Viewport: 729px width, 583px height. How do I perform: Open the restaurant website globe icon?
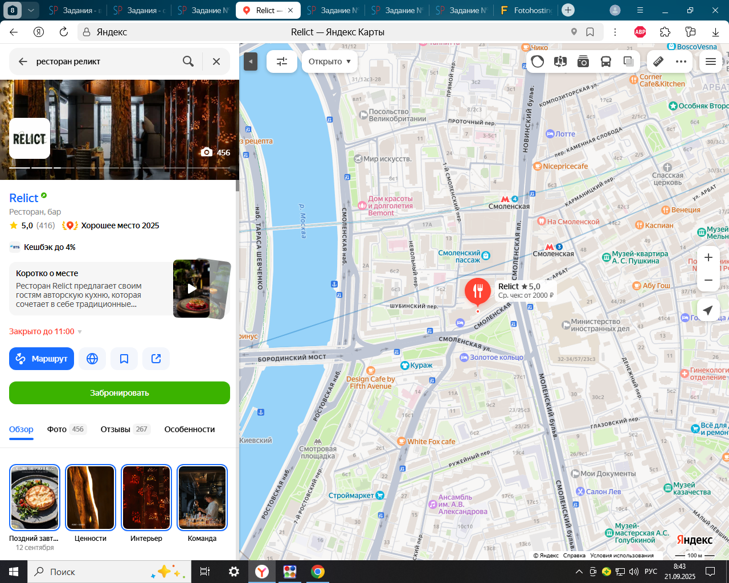pyautogui.click(x=92, y=359)
